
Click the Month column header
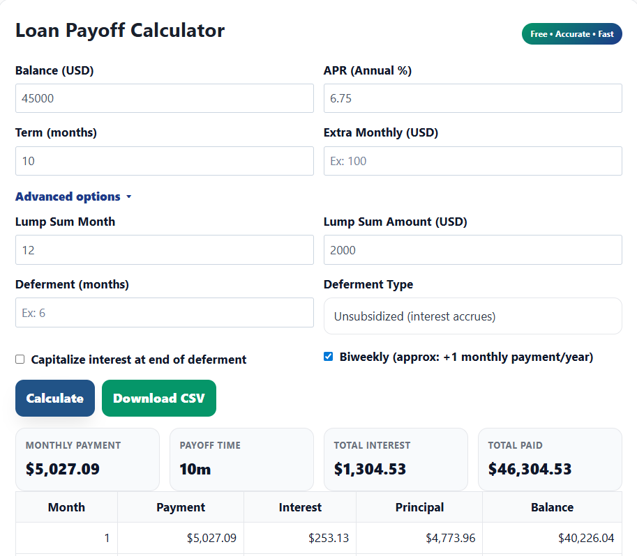pyautogui.click(x=66, y=507)
